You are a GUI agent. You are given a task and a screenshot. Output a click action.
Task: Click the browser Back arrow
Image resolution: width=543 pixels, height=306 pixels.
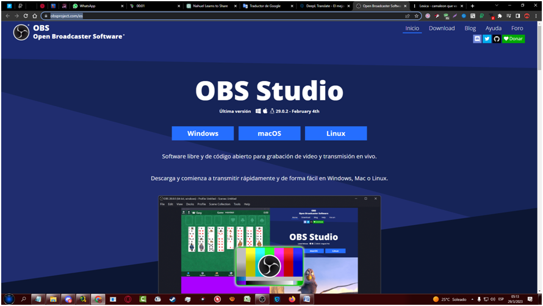[8, 16]
